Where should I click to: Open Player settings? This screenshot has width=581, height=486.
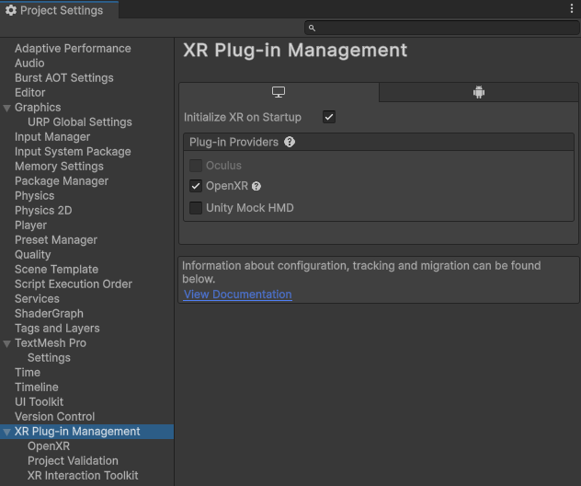click(x=30, y=226)
